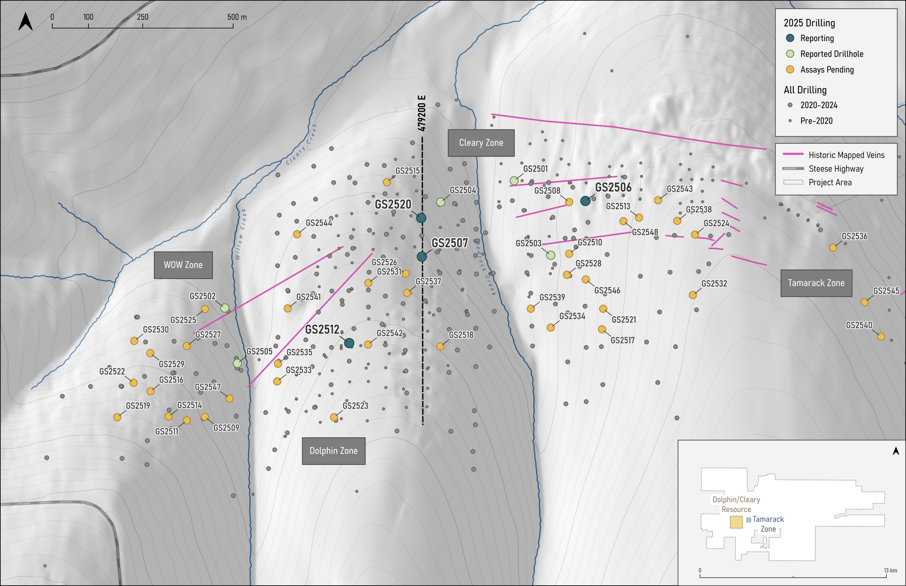Click the GS2506 reporting drillhole marker

coord(585,201)
